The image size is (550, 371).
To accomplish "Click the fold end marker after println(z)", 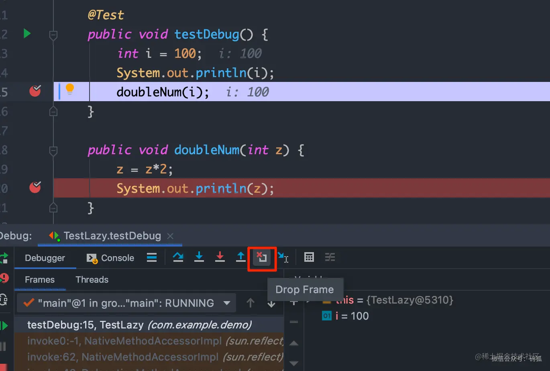I will [x=53, y=208].
